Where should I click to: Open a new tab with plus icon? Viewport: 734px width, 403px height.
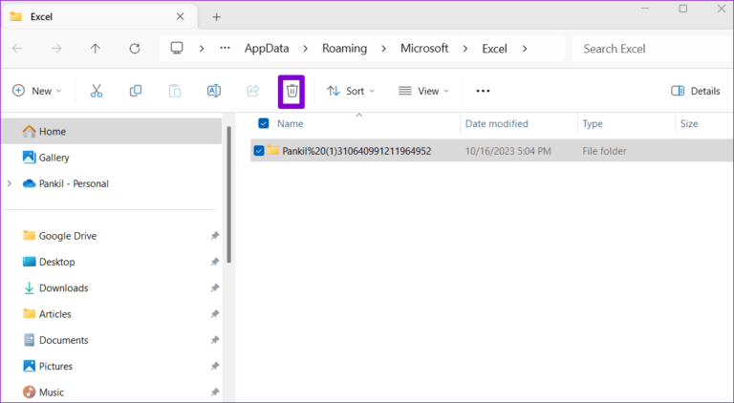pos(217,17)
